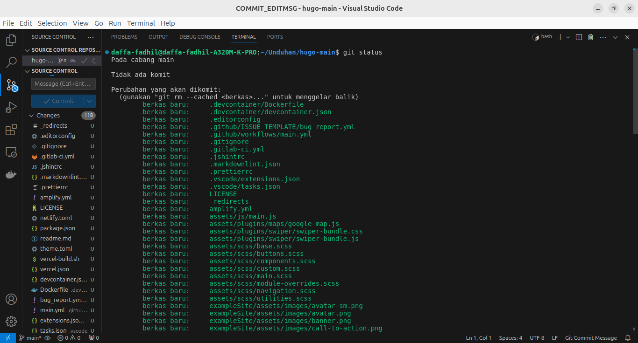This screenshot has height=343, width=638.
Task: Click Git Commit Message language mode
Action: tap(591, 338)
